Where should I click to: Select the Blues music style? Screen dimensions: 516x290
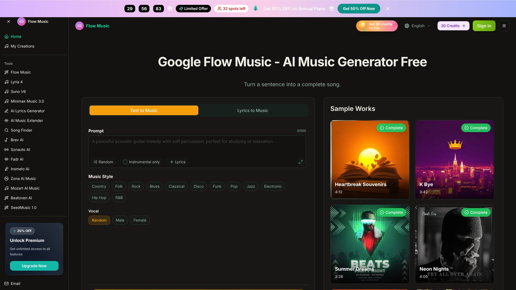coord(155,186)
